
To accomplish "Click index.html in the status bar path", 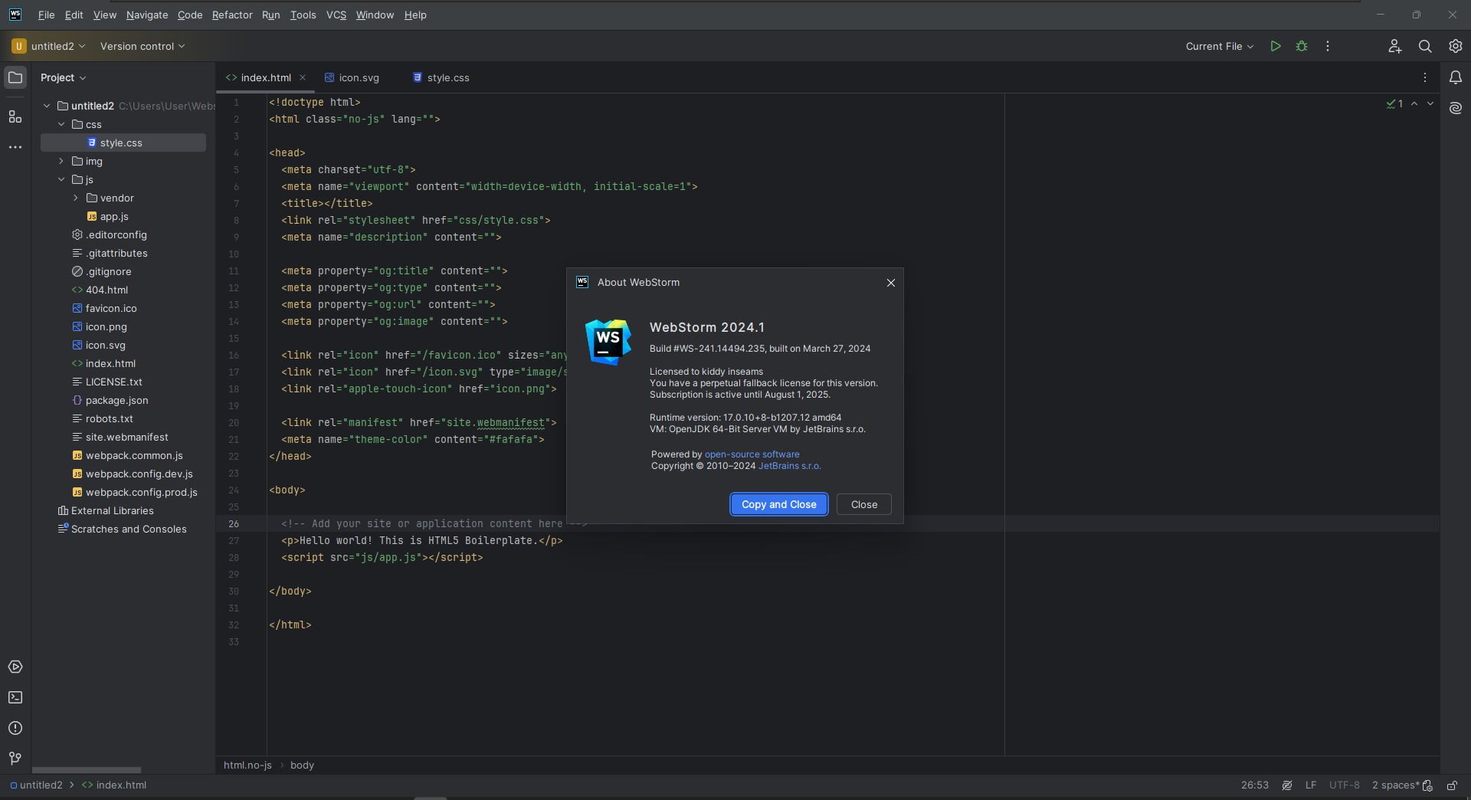I will coord(114,785).
